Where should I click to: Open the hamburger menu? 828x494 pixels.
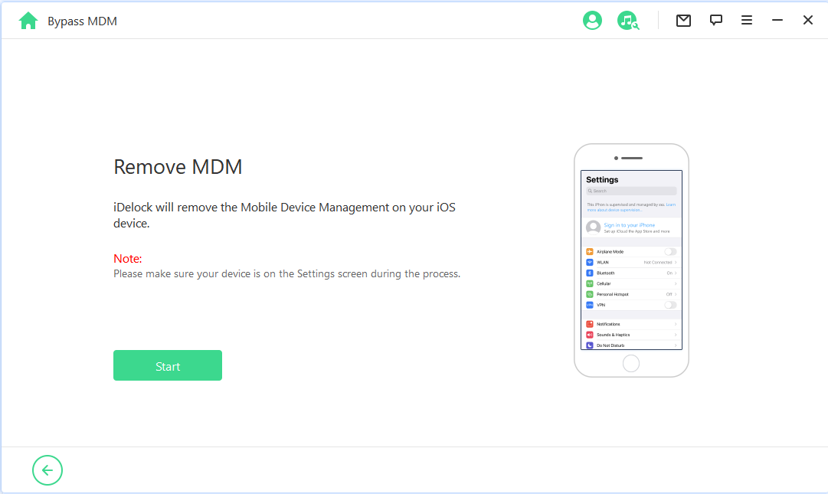746,21
